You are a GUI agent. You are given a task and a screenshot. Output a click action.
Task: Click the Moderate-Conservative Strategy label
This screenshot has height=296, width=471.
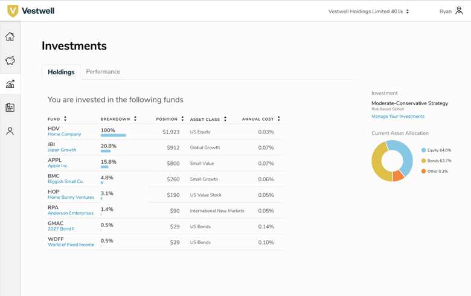click(x=410, y=103)
